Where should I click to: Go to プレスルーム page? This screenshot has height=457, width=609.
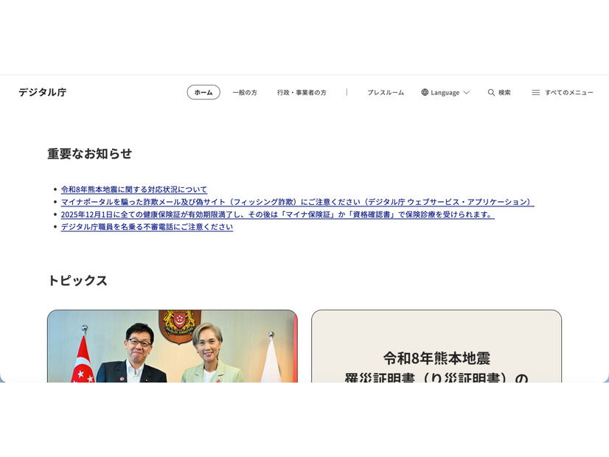(x=386, y=92)
